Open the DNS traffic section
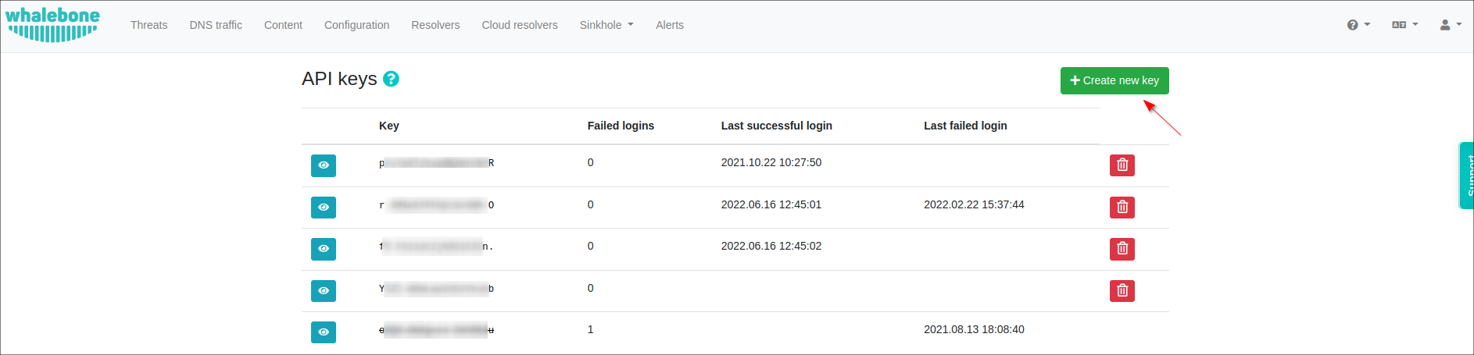Image resolution: width=1474 pixels, height=355 pixels. tap(216, 25)
